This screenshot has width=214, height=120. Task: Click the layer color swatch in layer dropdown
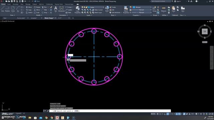point(89,7)
